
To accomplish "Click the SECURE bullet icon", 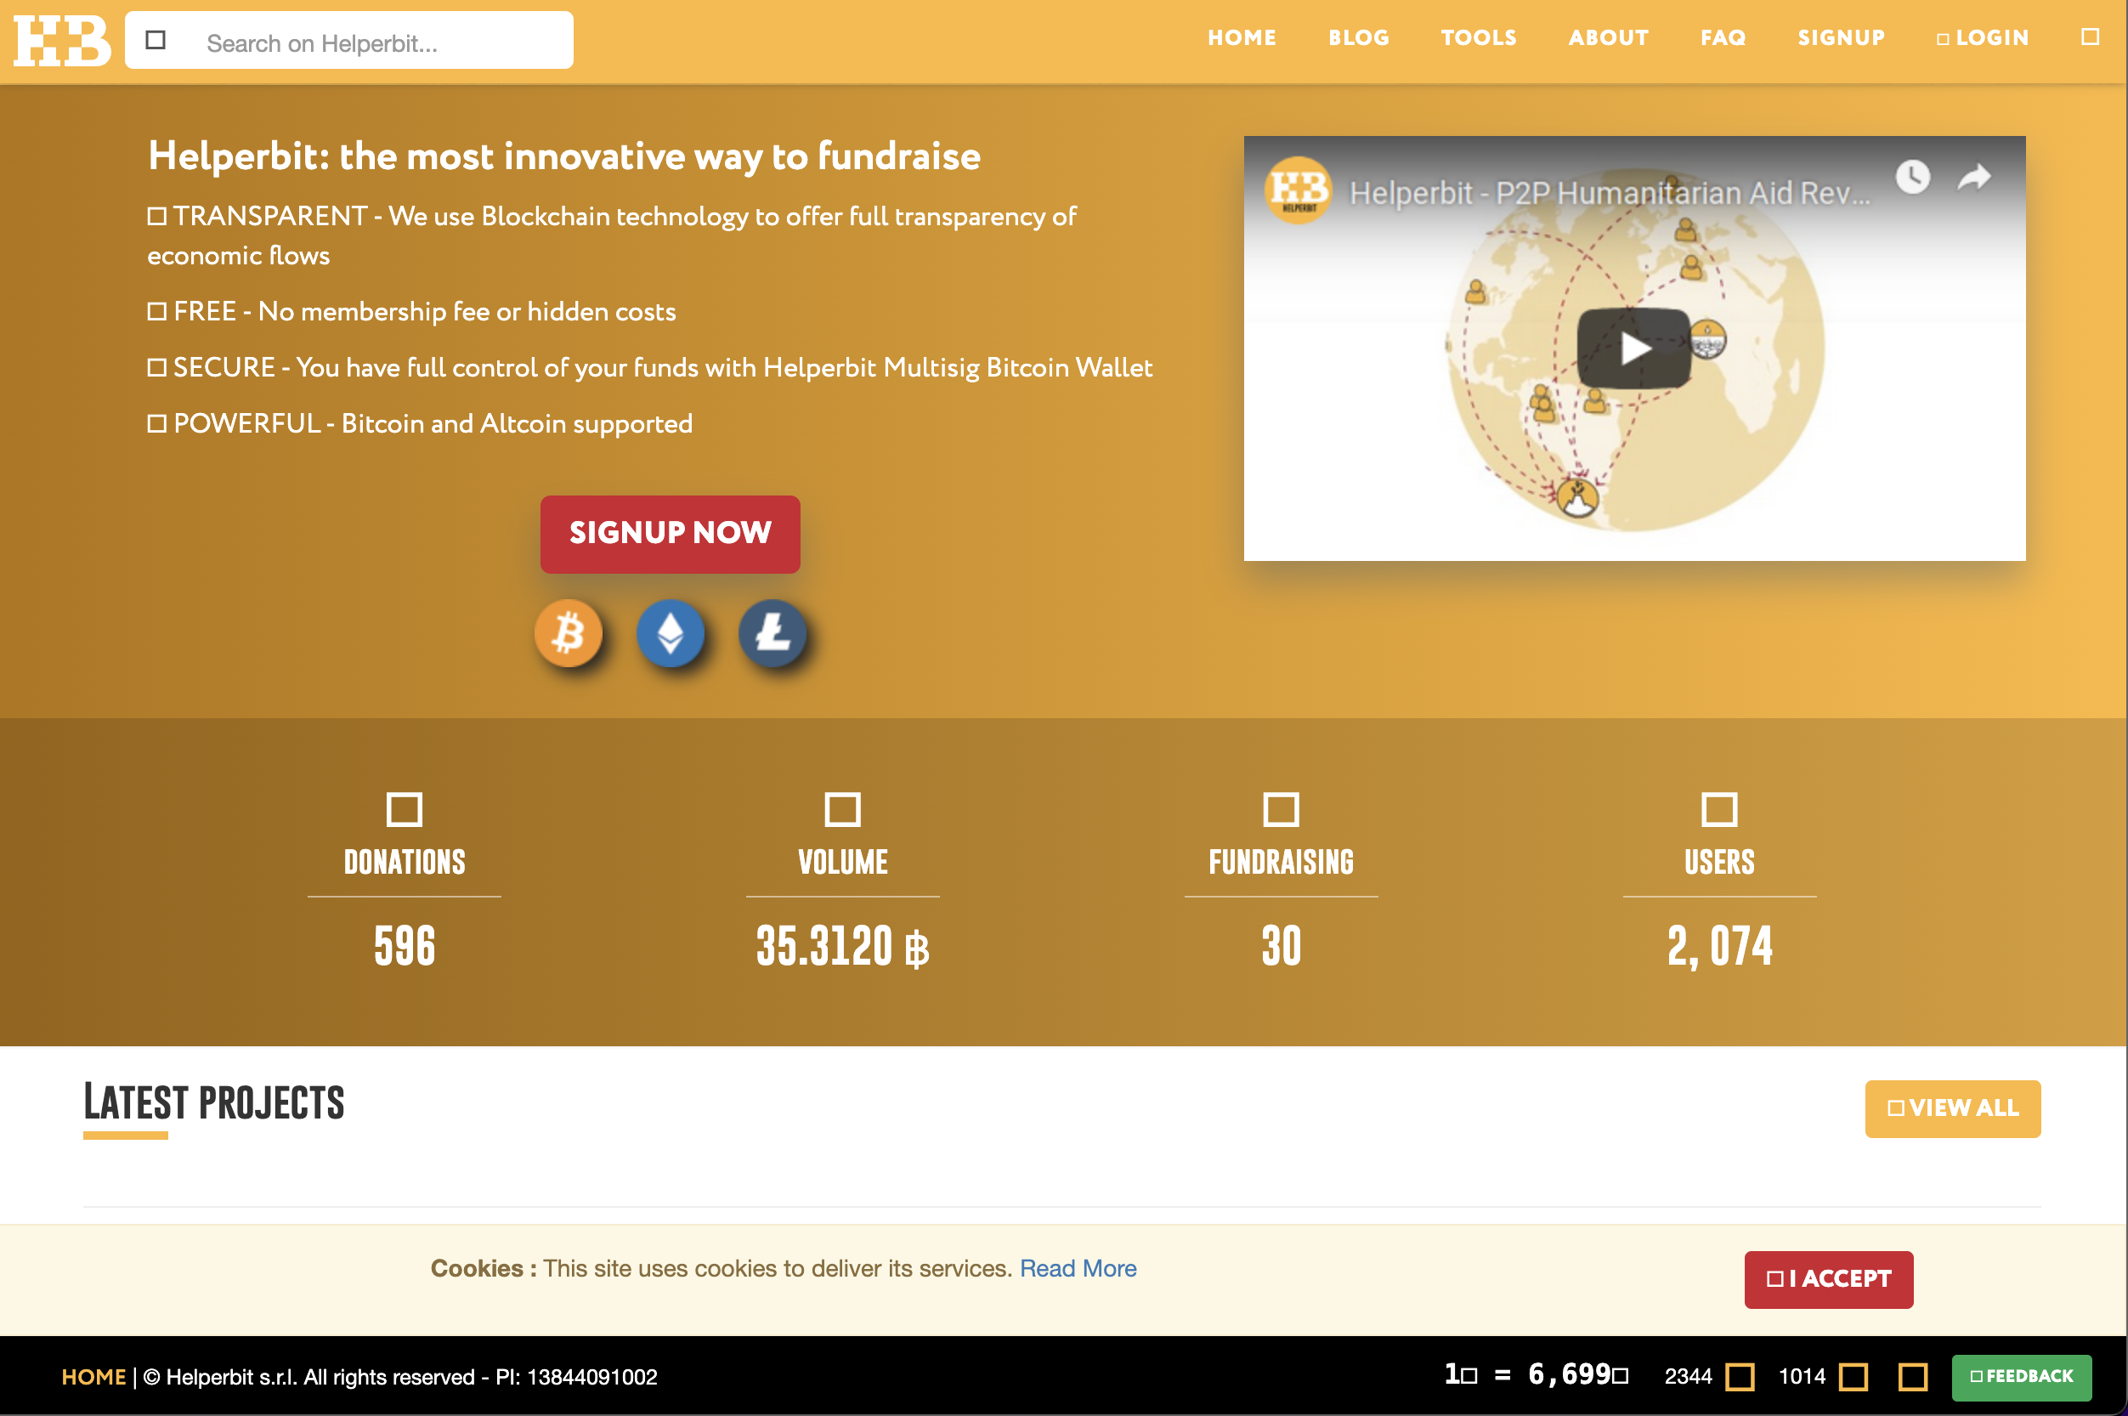I will [x=157, y=367].
